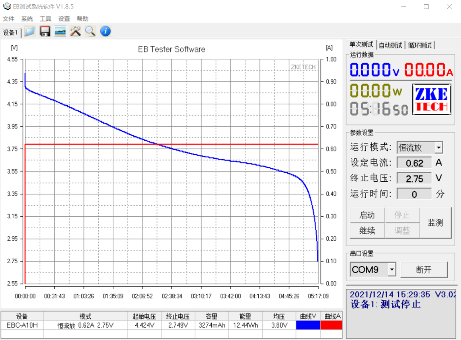The width and height of the screenshot is (461, 340).
Task: Open the 工具 menu
Action: coord(45,19)
